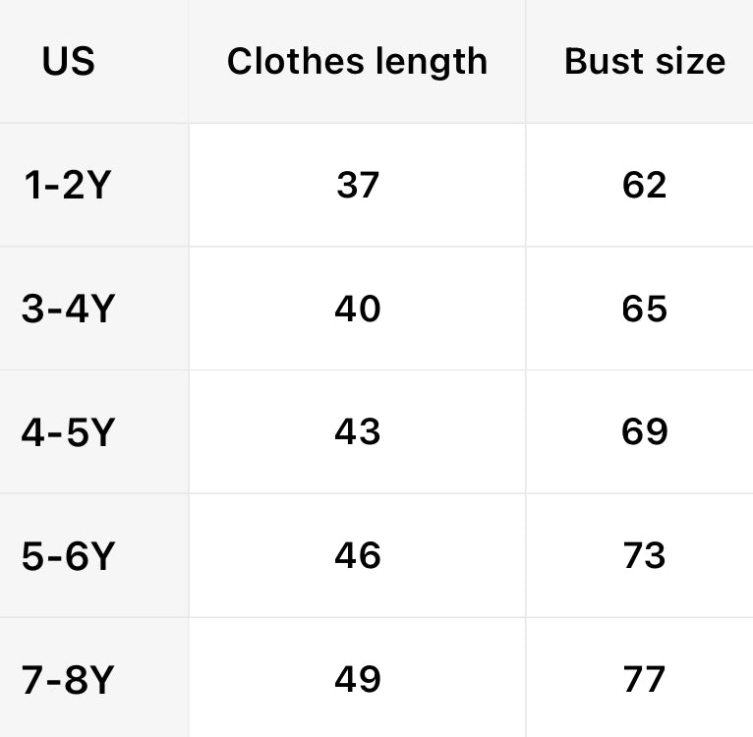Select the 4-5Y size row label

(x=68, y=432)
